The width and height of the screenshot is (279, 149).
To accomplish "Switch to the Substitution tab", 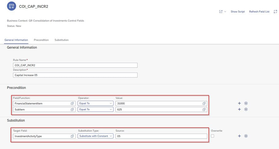I will click(62, 40).
